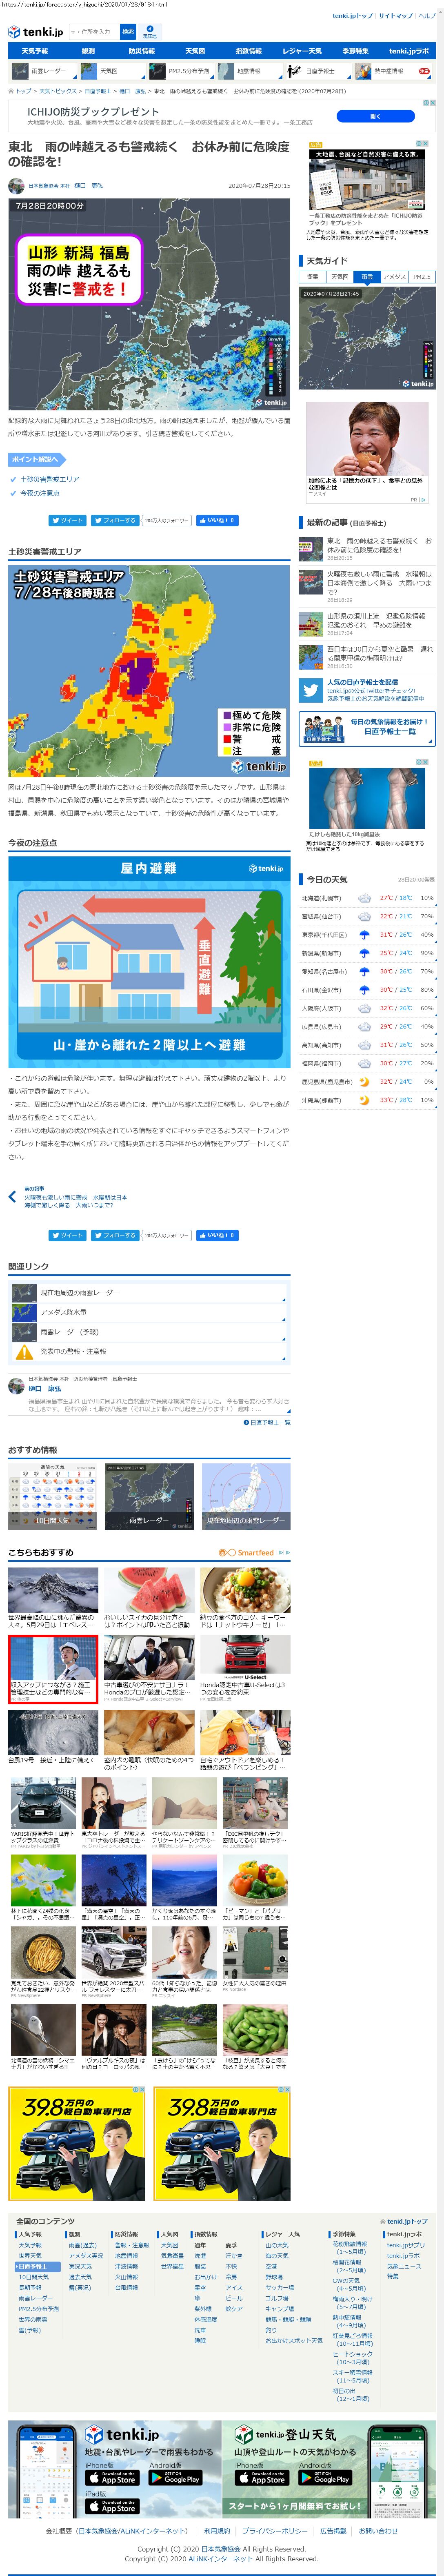Open the レジャー天気 navigation menu
The width and height of the screenshot is (444, 2576).
pos(301,51)
